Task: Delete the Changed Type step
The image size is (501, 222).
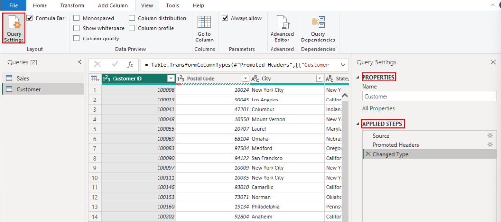Action: coord(368,154)
